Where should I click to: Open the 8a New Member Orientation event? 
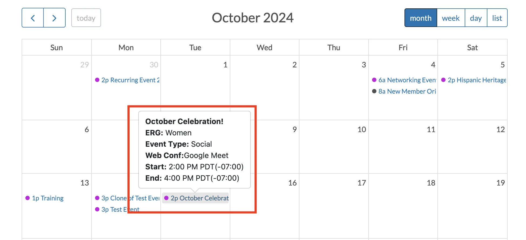tap(404, 91)
